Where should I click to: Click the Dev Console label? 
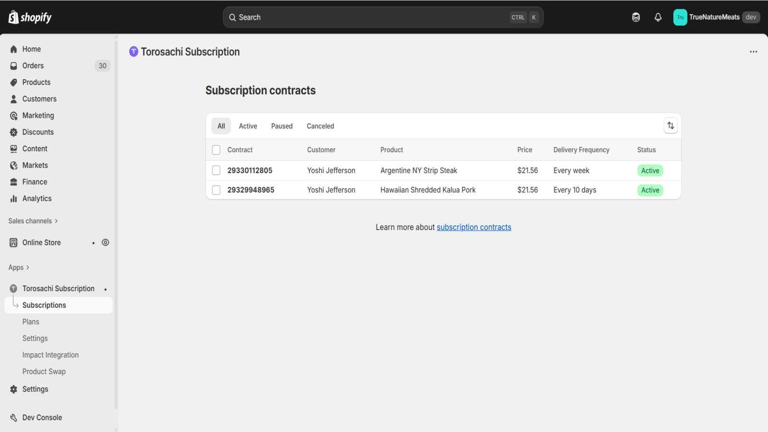click(42, 418)
